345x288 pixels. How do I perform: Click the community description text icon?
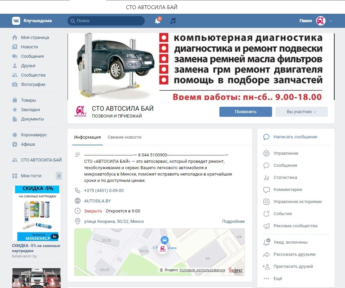click(78, 155)
